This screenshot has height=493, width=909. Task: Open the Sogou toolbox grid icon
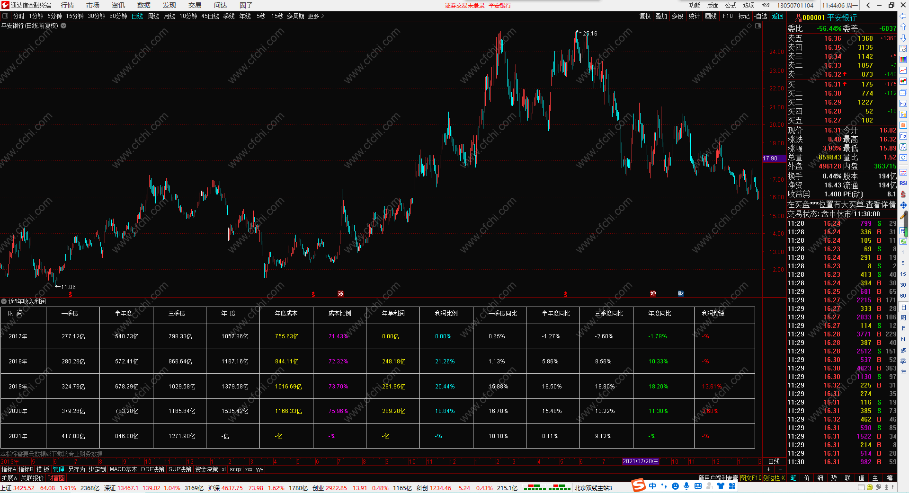tap(732, 486)
